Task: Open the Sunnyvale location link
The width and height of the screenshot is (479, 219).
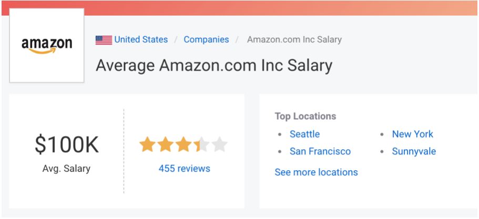Action: 413,151
